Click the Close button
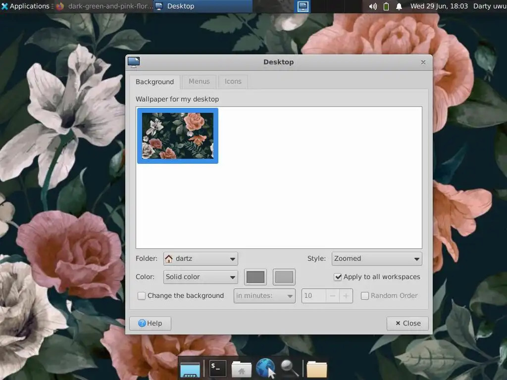Screen dimensions: 507x380 pyautogui.click(x=408, y=324)
